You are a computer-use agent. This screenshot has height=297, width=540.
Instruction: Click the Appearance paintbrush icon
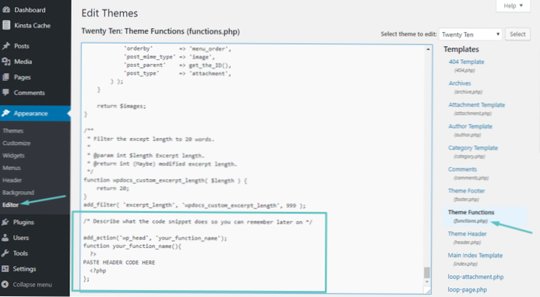click(x=6, y=113)
